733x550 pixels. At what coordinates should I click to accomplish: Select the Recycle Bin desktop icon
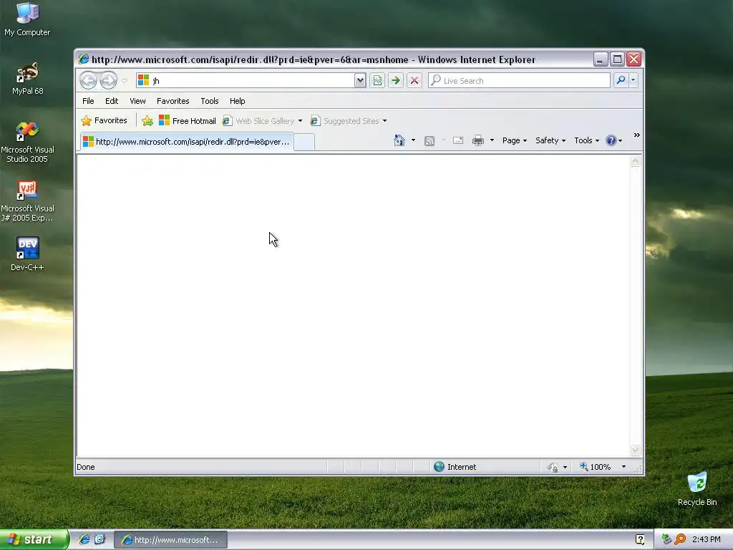click(697, 489)
